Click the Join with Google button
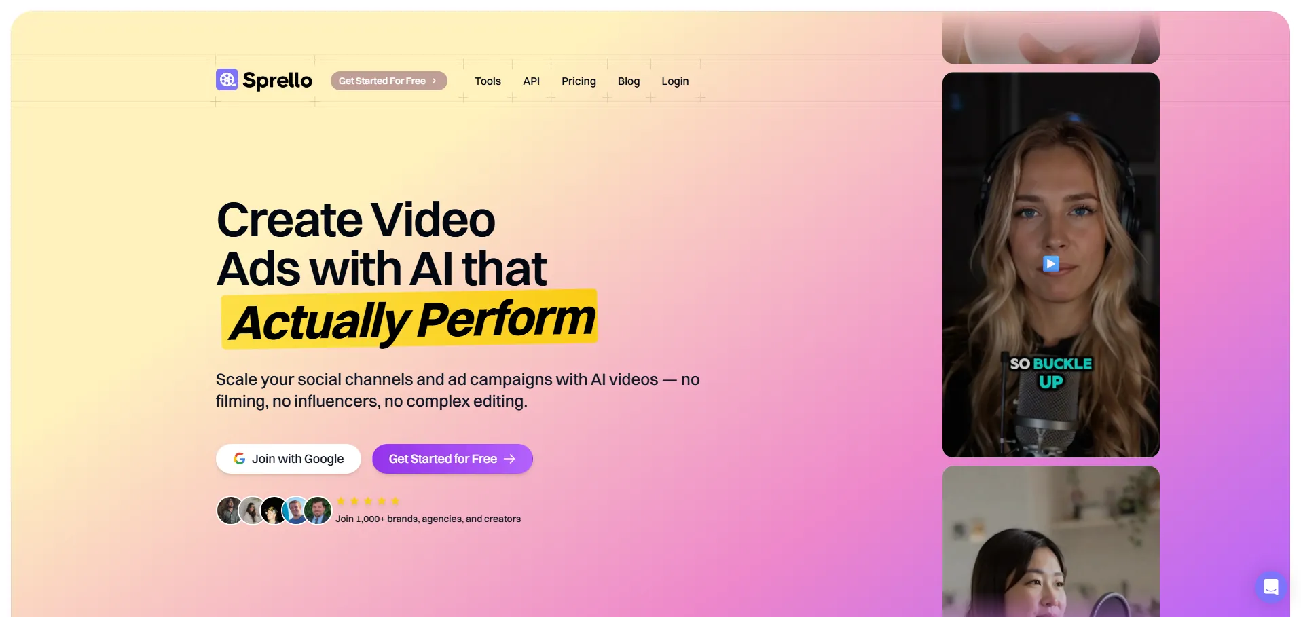The width and height of the screenshot is (1301, 617). coord(289,459)
